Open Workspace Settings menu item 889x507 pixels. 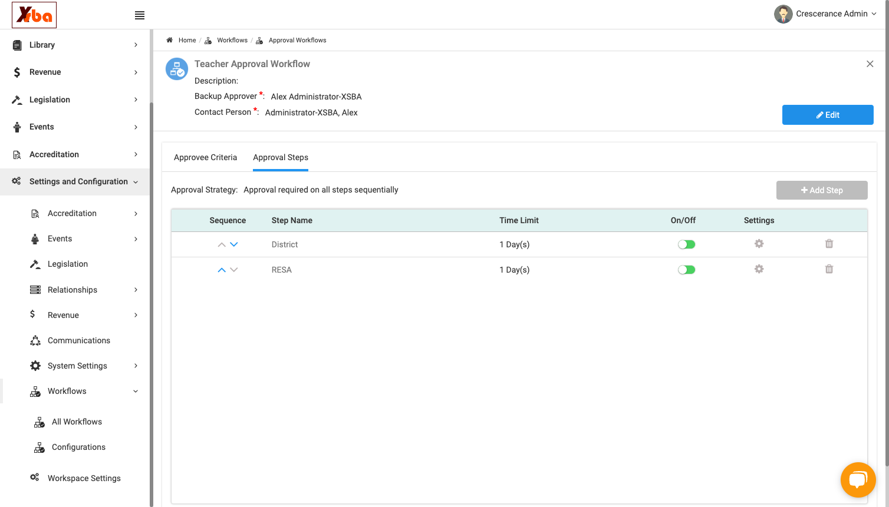[x=84, y=478]
